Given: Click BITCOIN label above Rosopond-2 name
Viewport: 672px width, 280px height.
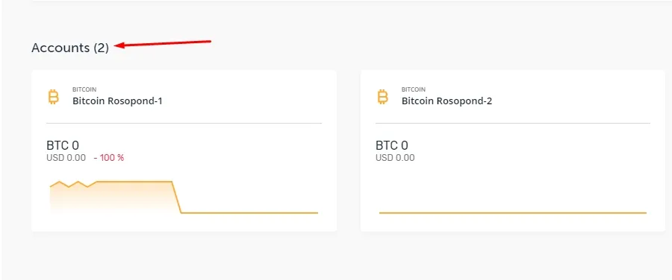Looking at the screenshot, I should [414, 90].
